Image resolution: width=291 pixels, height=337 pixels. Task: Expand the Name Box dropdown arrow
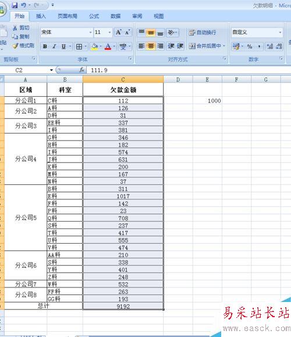[x=51, y=70]
